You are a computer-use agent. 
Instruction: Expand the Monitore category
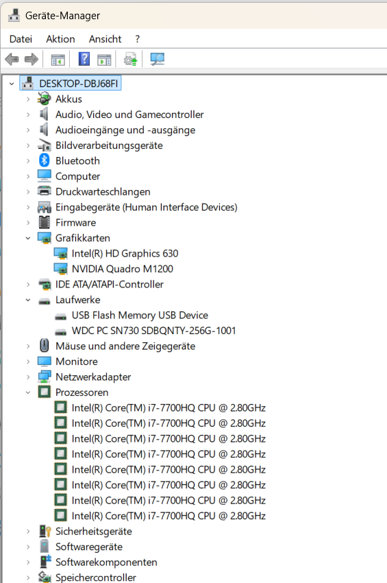[x=28, y=361]
